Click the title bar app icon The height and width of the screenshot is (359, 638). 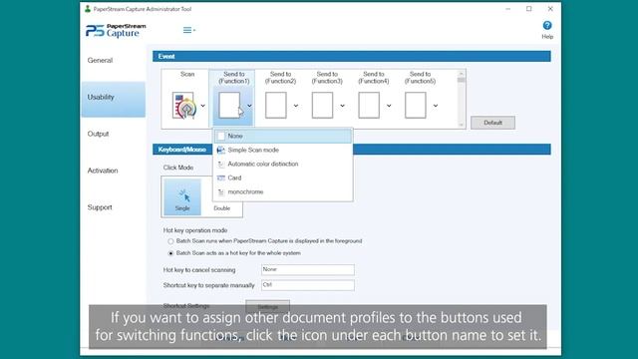tap(88, 9)
